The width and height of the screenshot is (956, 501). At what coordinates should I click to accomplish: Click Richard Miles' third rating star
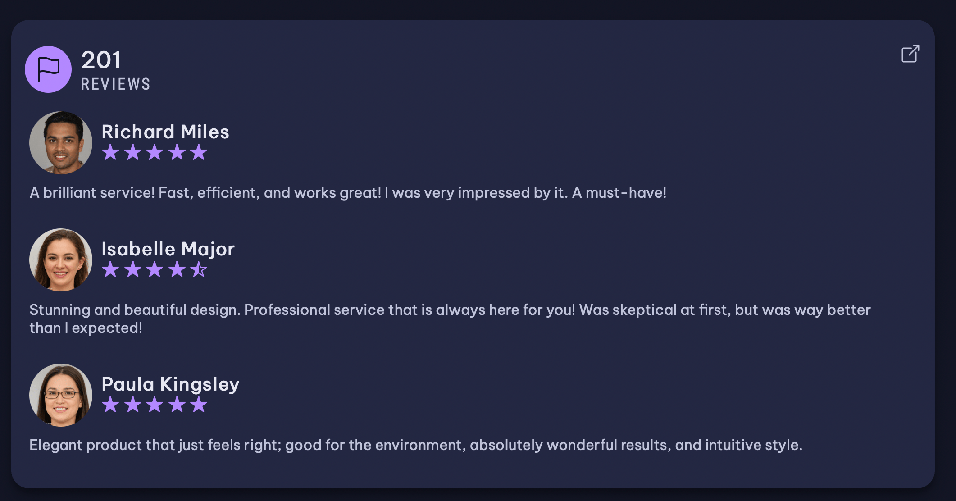coord(155,152)
